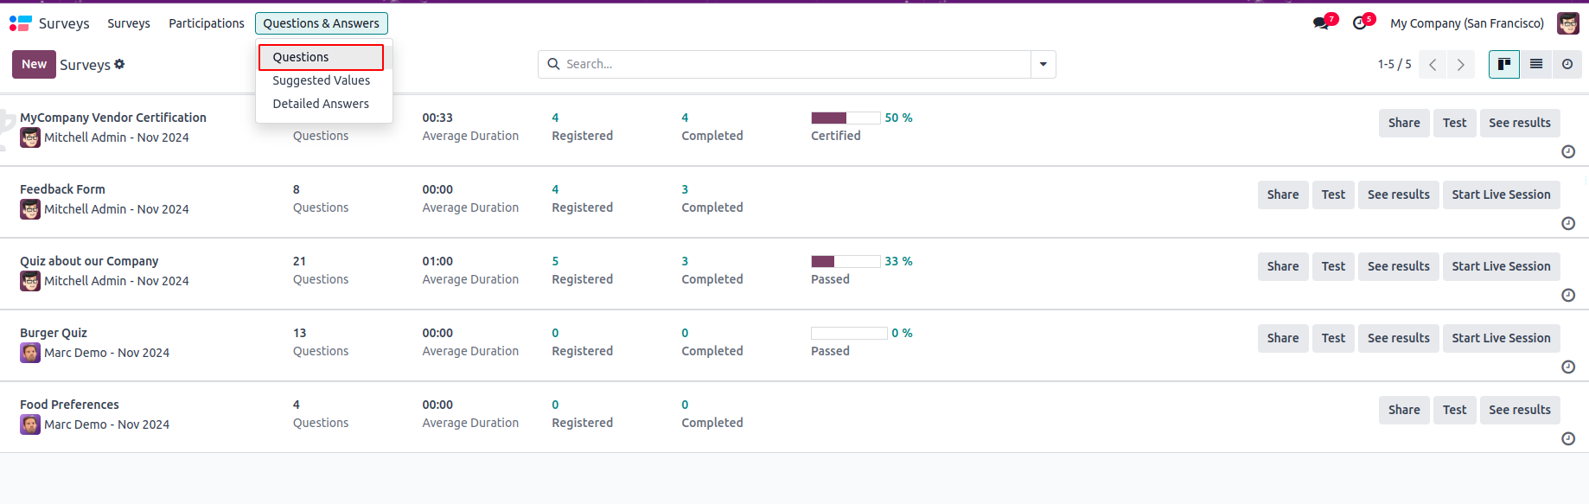The image size is (1589, 504).
Task: Select Suggested Values from the menu
Action: (x=321, y=80)
